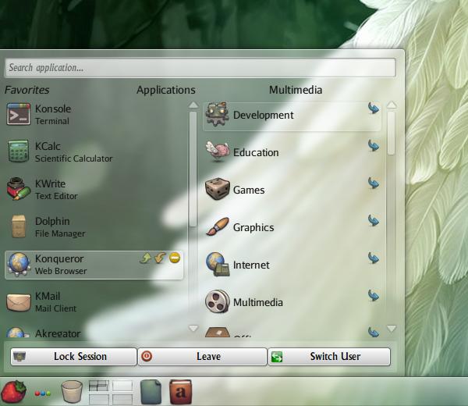The height and width of the screenshot is (406, 468).
Task: Click the Internet globe-and-phone icon
Action: (218, 265)
